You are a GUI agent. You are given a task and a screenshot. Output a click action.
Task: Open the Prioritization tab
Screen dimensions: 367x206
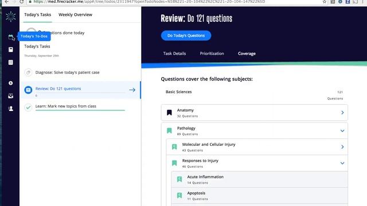212,53
